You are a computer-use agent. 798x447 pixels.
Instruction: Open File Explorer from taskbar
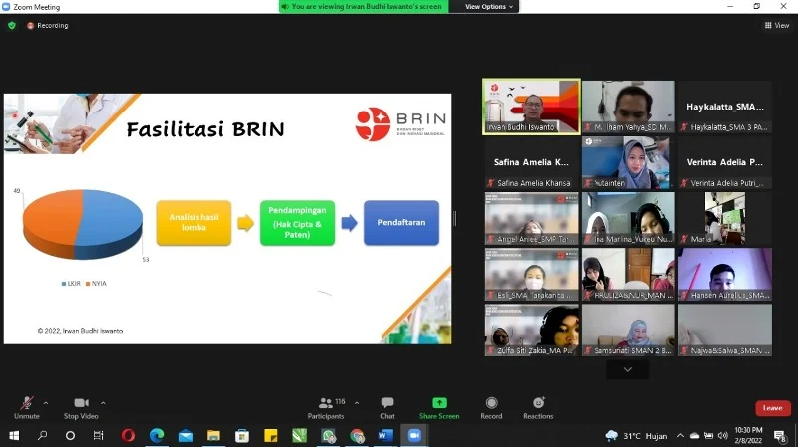click(213, 435)
